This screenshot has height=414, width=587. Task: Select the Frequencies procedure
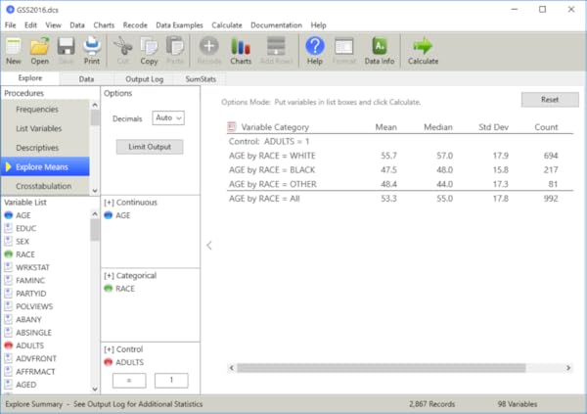[45, 110]
